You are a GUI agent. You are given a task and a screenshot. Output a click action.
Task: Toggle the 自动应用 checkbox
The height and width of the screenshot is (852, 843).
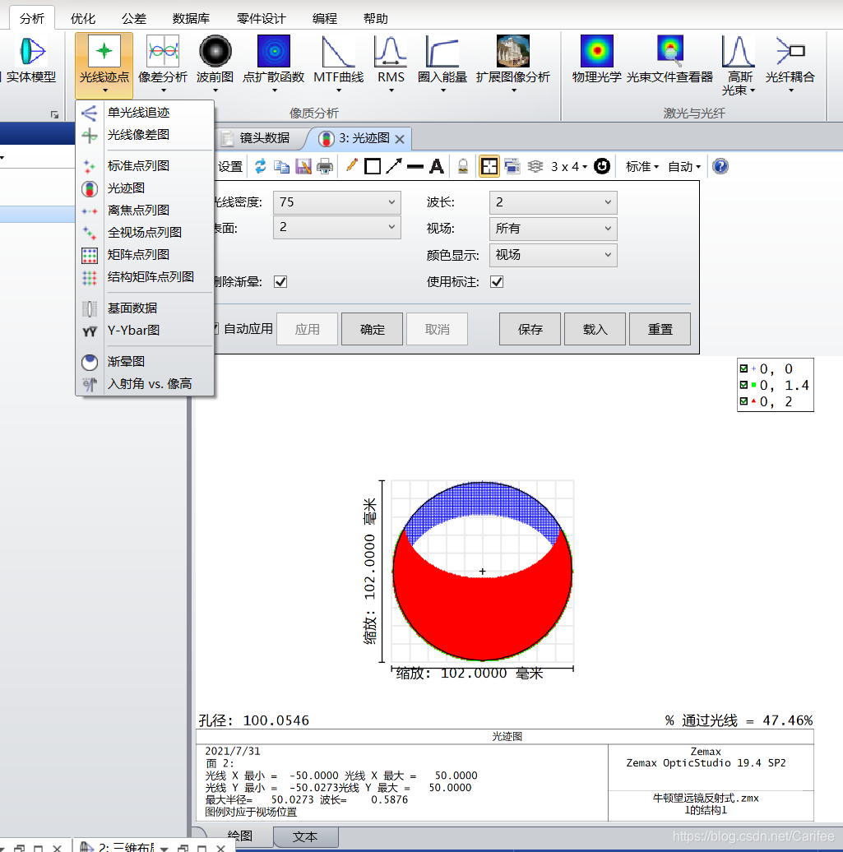point(215,329)
